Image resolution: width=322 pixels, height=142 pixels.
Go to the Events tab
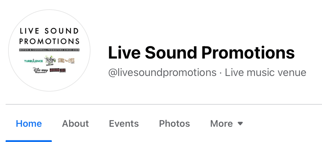[x=124, y=124]
